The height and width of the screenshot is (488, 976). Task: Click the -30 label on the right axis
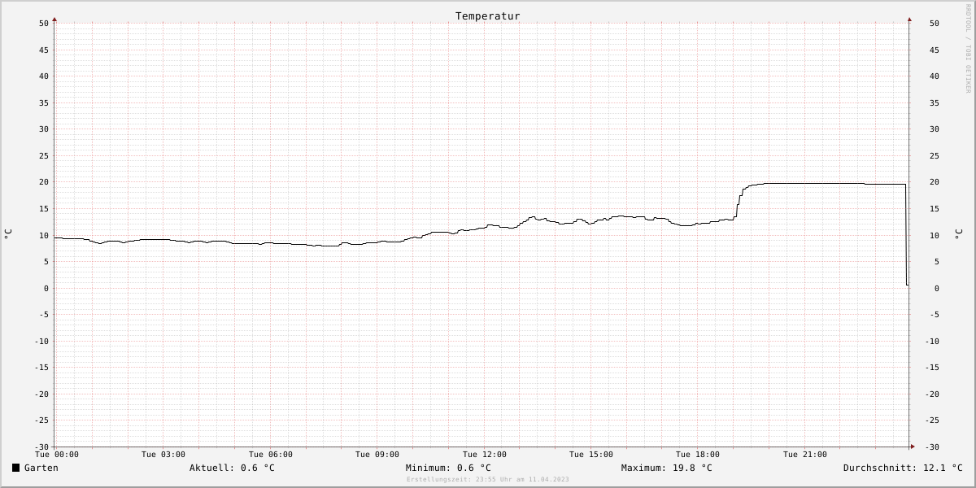pos(931,447)
